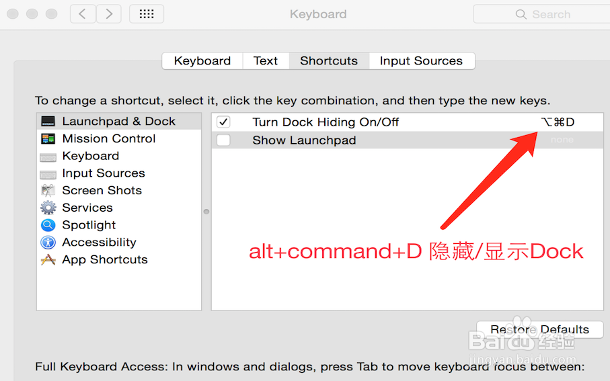Screen dimensions: 610x381
Task: Click the Search field in toolbar
Action: (545, 14)
